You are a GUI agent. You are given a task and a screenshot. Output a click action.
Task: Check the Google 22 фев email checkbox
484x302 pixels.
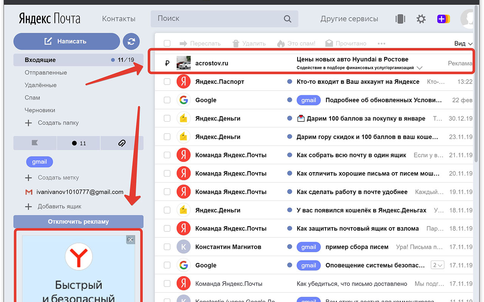167,100
